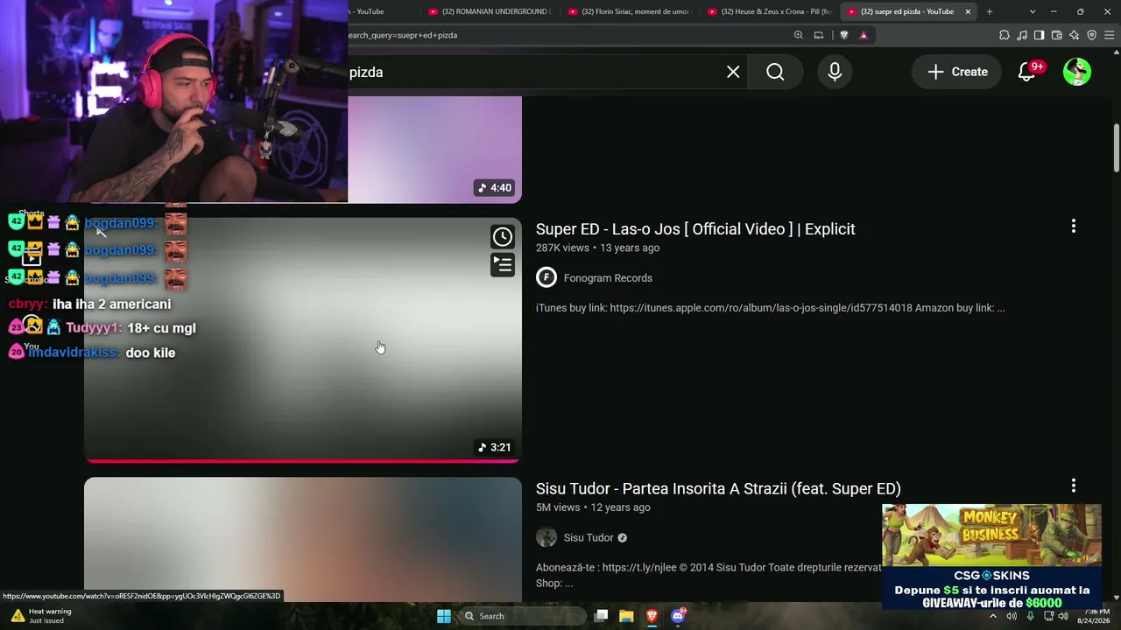Screen dimensions: 1121x630
Task: Visit the Fonogram Records channel name
Action: click(608, 278)
